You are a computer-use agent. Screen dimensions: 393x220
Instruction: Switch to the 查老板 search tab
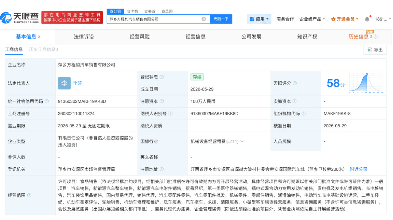tap(133, 11)
